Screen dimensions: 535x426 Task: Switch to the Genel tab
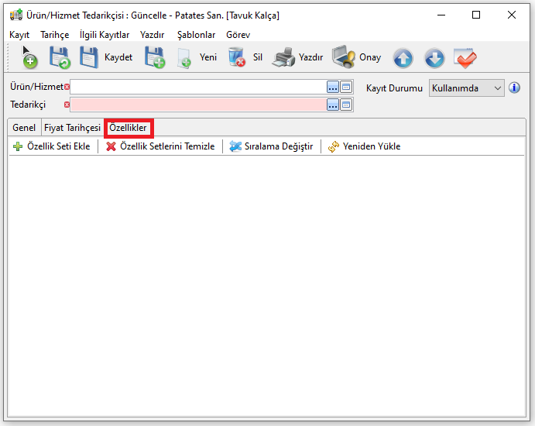tap(24, 128)
